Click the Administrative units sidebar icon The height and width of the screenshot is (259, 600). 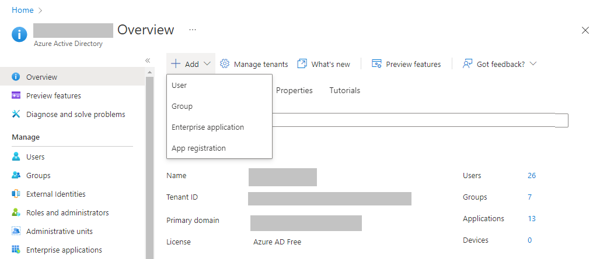coord(16,231)
